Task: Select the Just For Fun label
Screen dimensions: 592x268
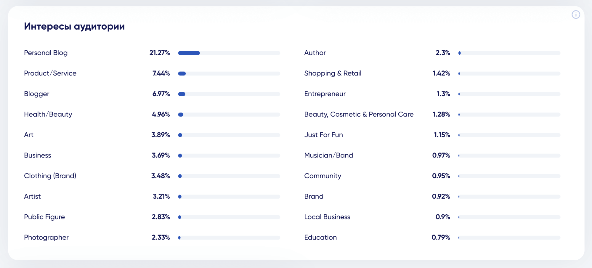Action: click(323, 135)
